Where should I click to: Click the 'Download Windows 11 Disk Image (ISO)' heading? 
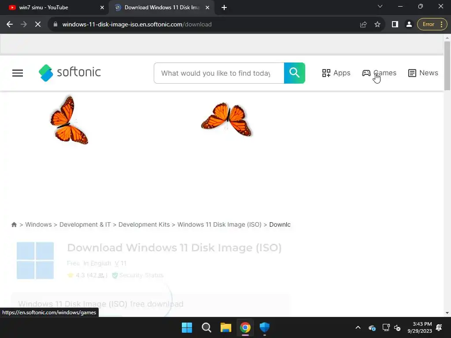tap(174, 247)
